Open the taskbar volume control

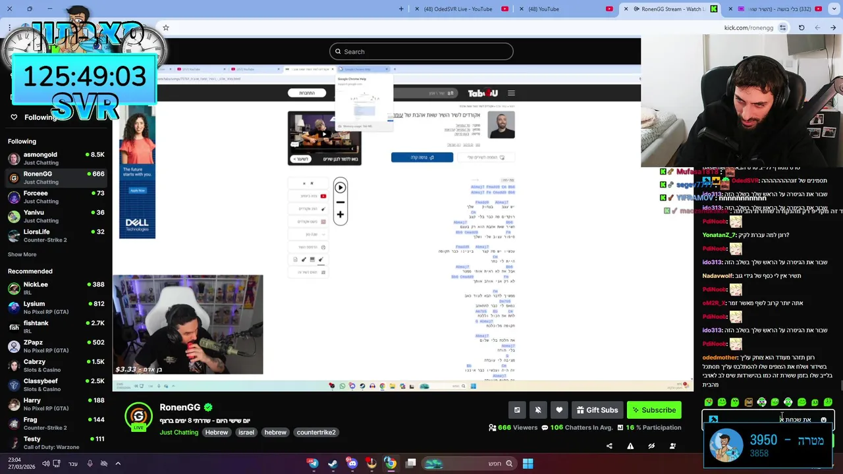pyautogui.click(x=46, y=463)
